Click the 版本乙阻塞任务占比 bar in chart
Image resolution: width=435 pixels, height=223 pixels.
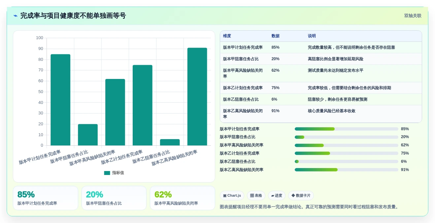click(170, 142)
